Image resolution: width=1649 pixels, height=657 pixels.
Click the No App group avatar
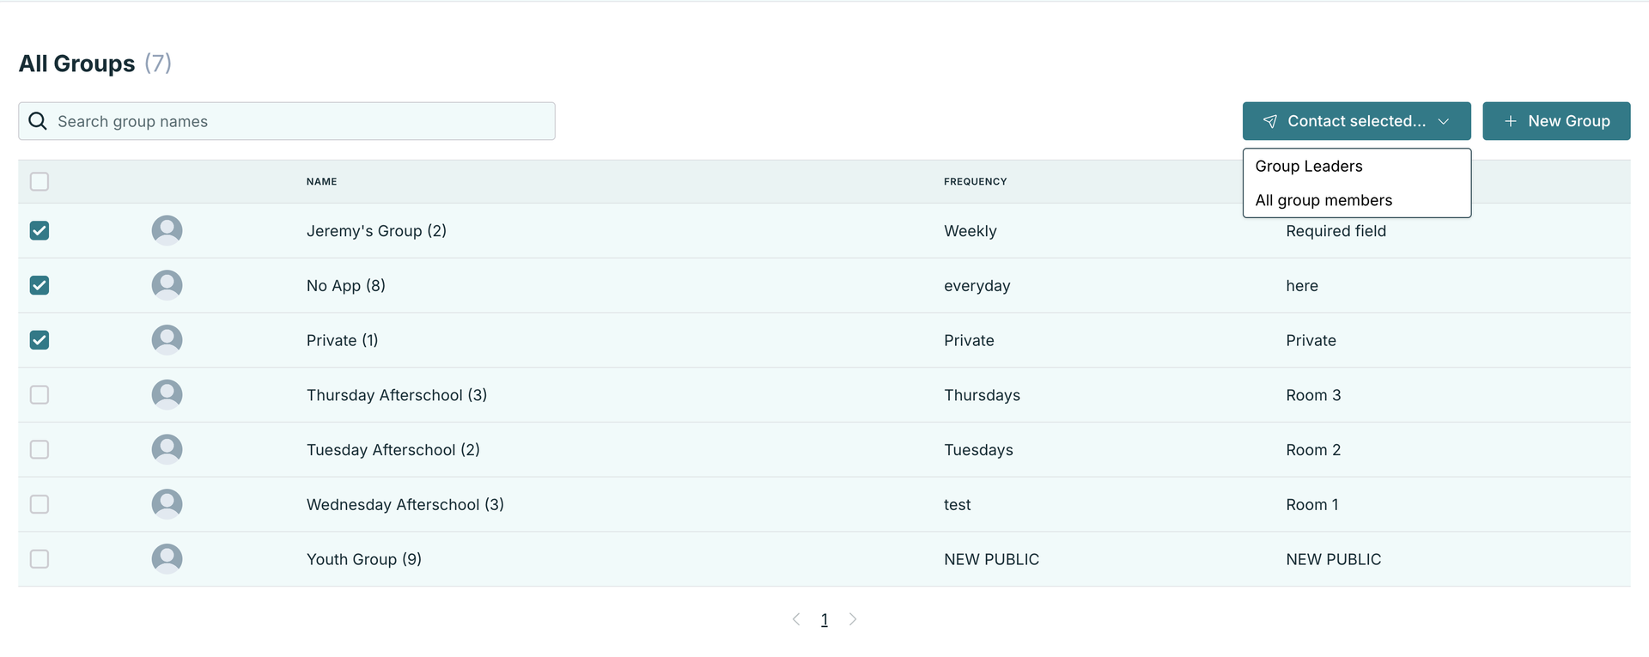(x=167, y=285)
